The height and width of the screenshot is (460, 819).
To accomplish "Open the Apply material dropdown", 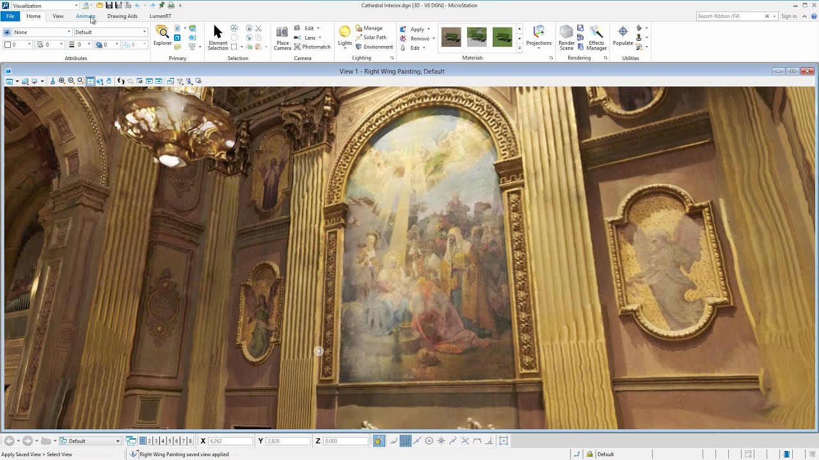I will pos(415,29).
